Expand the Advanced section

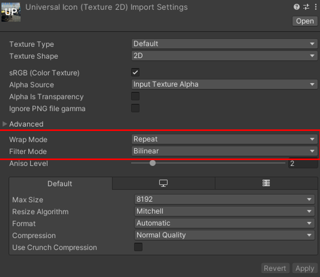pyautogui.click(x=6, y=124)
